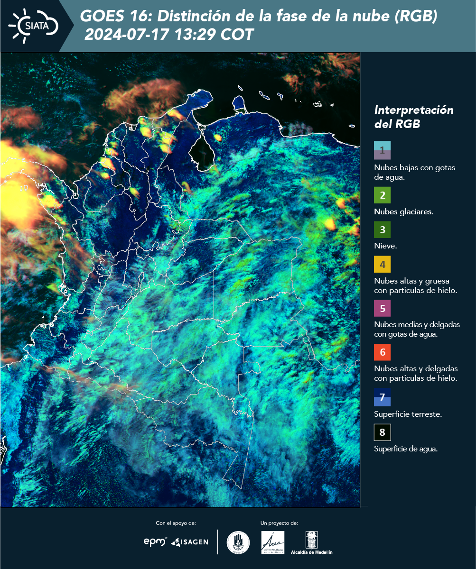This screenshot has width=476, height=569.
Task: Select dark green legend swatch number 3
Action: click(382, 229)
